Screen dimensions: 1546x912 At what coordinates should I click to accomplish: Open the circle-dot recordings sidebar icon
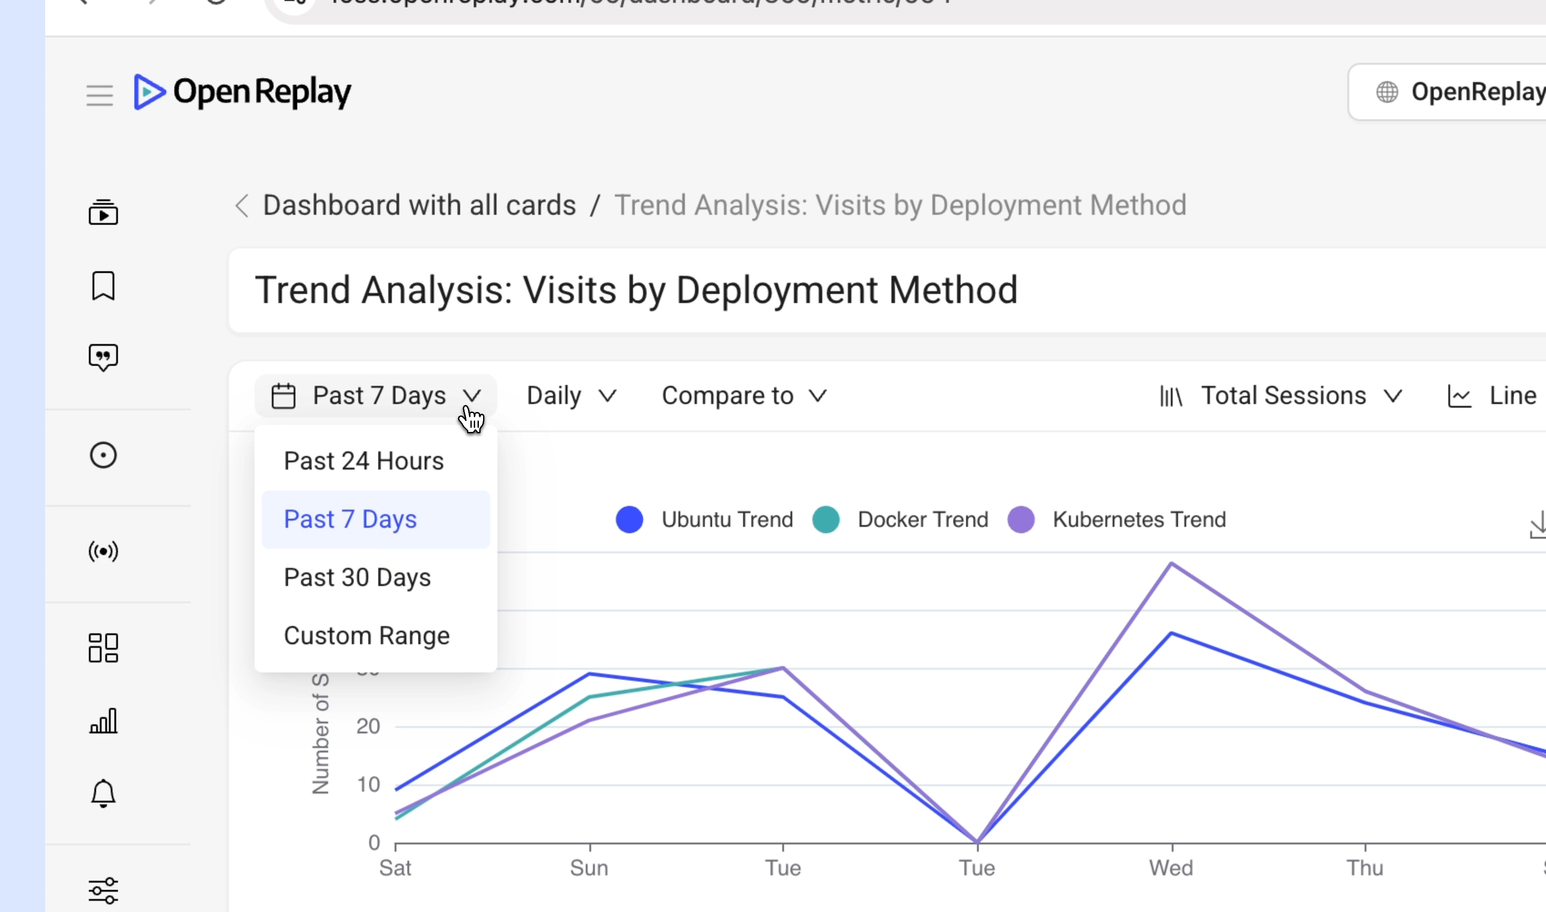pos(103,456)
